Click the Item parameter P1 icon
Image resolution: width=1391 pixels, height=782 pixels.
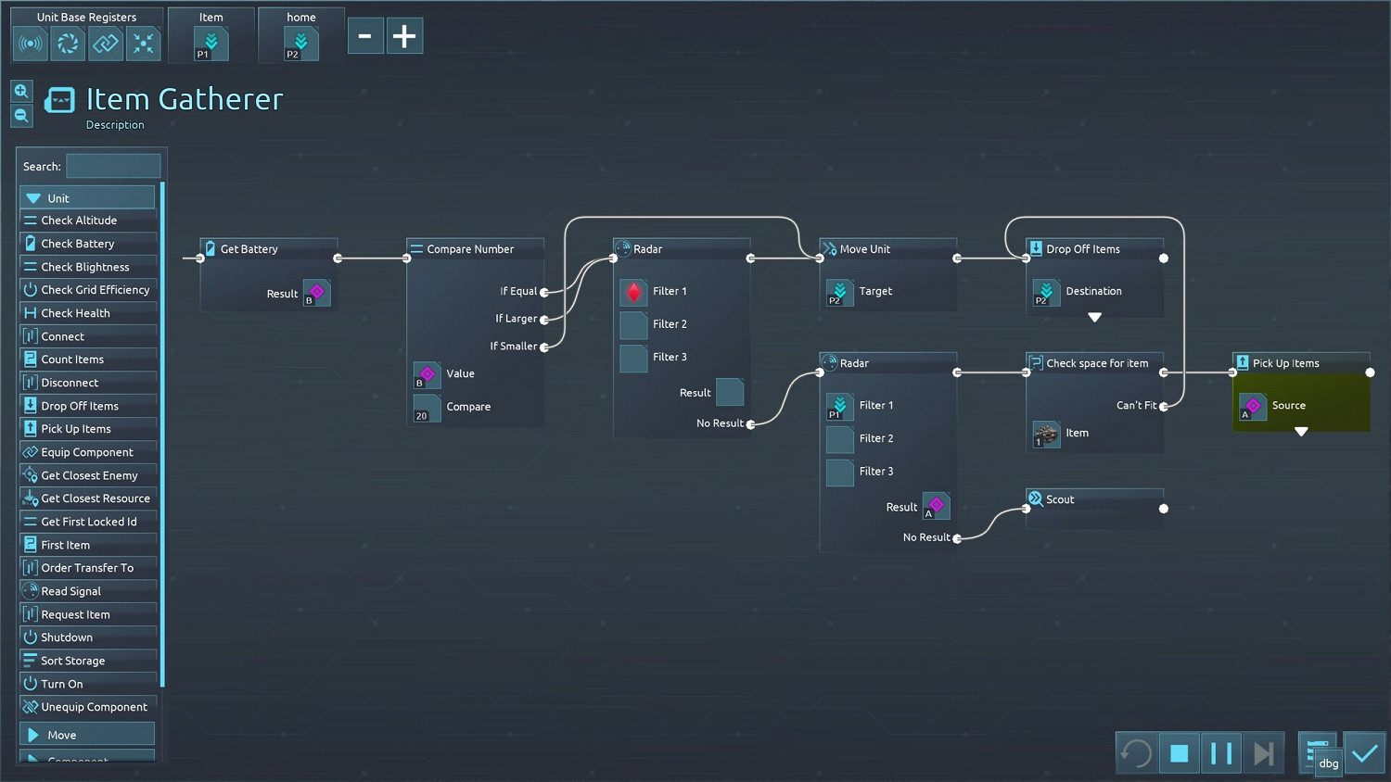(x=211, y=44)
